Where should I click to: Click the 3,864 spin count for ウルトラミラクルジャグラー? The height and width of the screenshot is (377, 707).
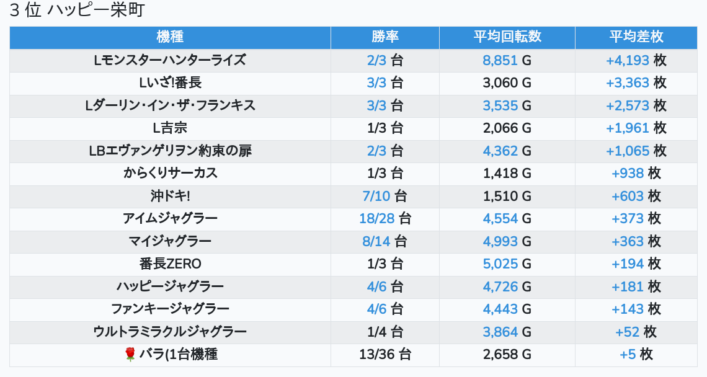coord(500,332)
